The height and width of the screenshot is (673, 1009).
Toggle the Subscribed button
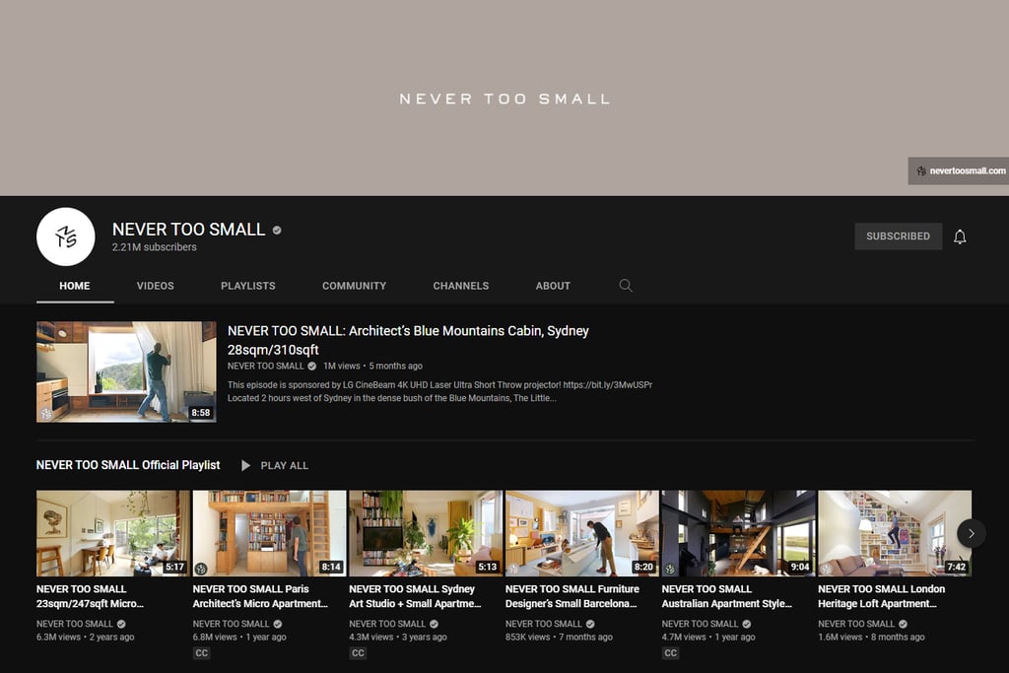pos(899,236)
